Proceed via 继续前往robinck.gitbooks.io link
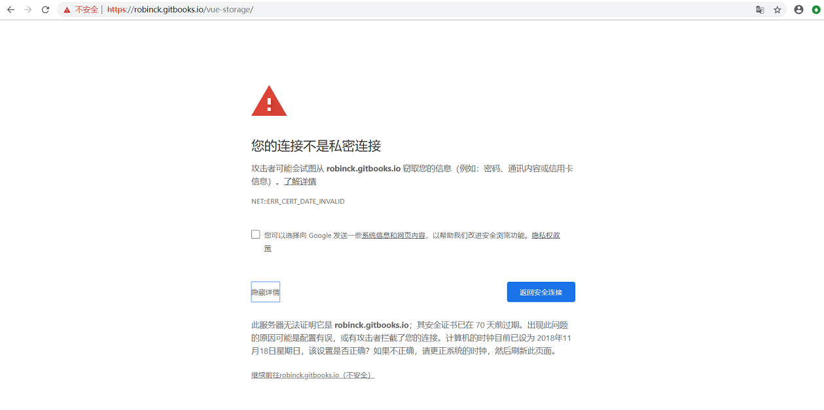This screenshot has width=824, height=410. [313, 375]
